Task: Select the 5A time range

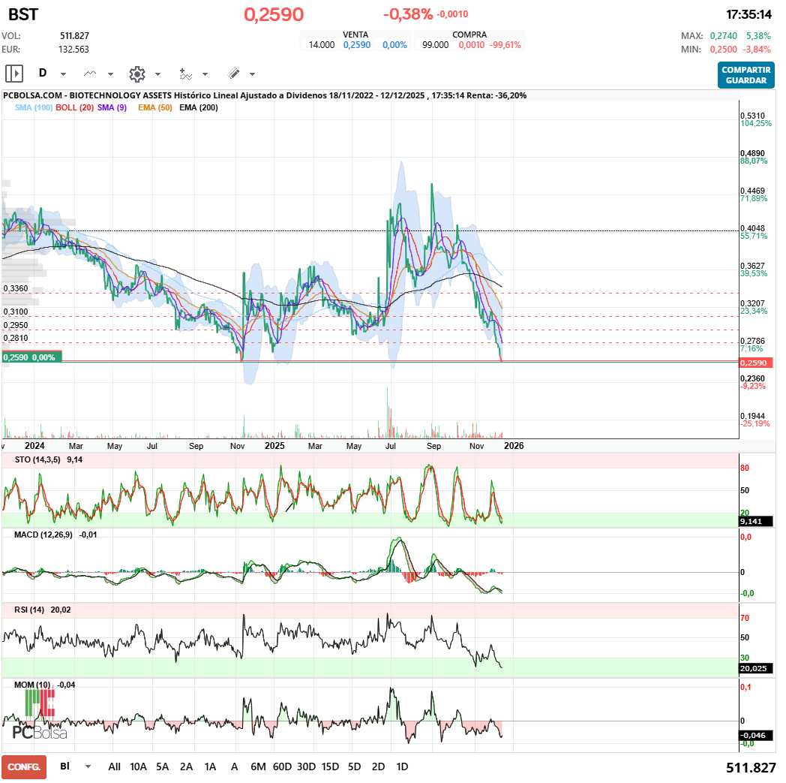Action: tap(162, 766)
